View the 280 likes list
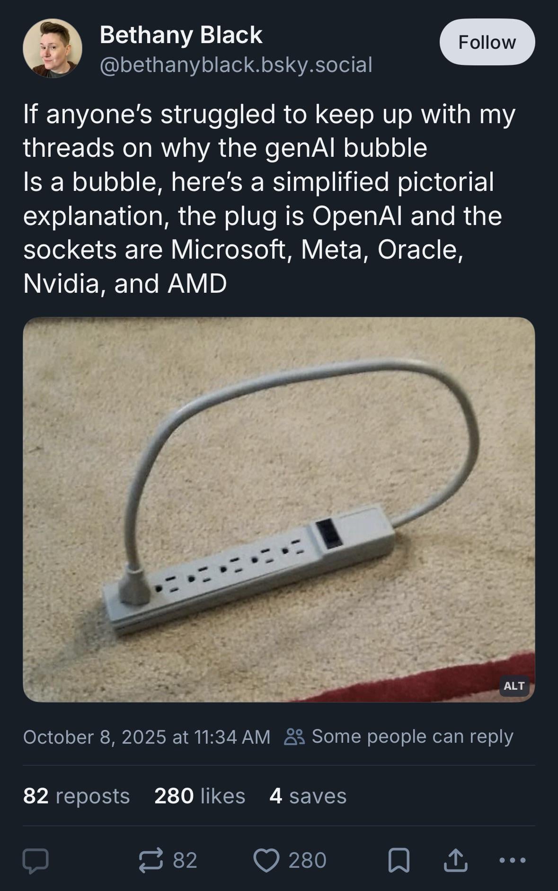 pos(200,796)
